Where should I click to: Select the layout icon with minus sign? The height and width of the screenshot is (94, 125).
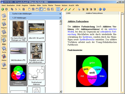52,9
